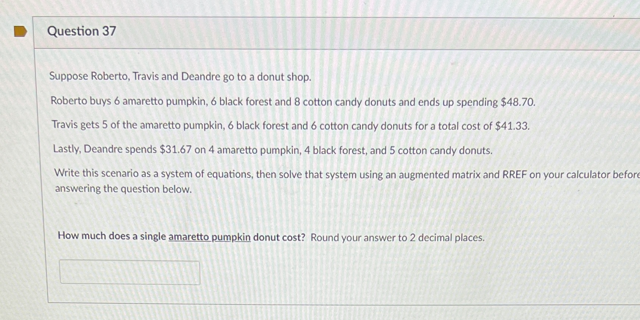The height and width of the screenshot is (320, 640).
Task: Click the sentence about Travis spending $41.33
Action: click(x=290, y=126)
